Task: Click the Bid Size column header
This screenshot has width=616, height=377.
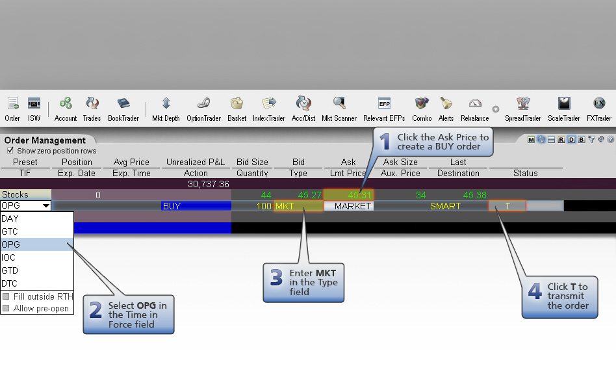Action: click(252, 162)
